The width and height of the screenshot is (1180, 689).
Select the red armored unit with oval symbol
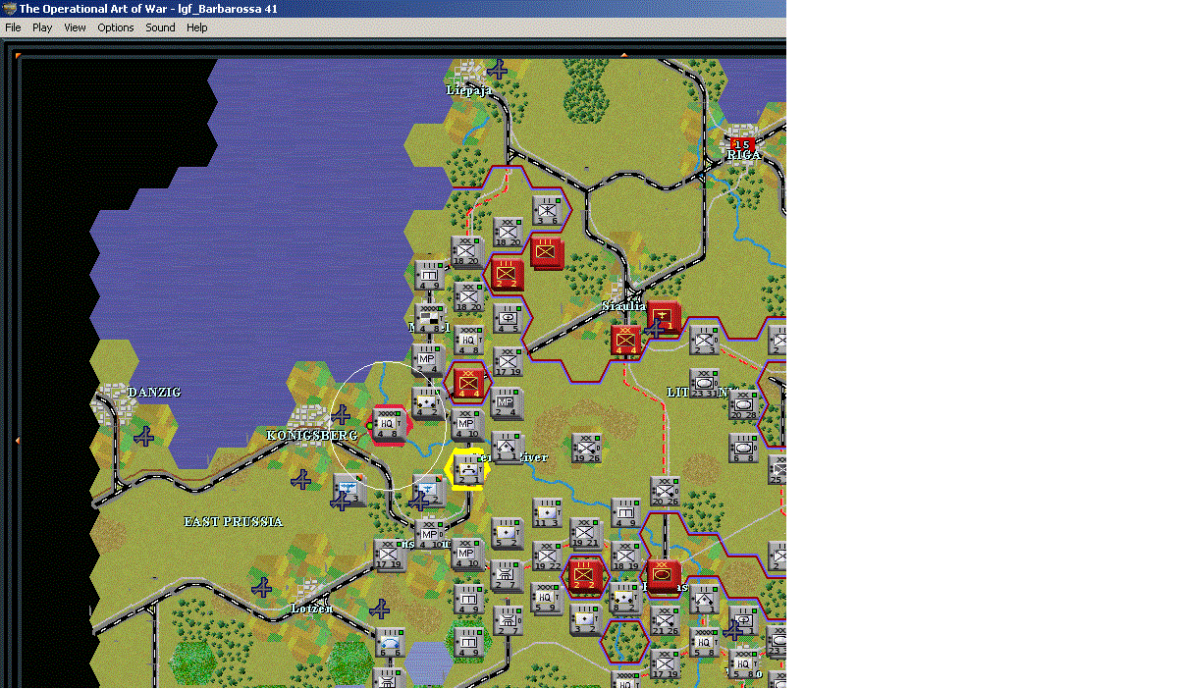[665, 576]
